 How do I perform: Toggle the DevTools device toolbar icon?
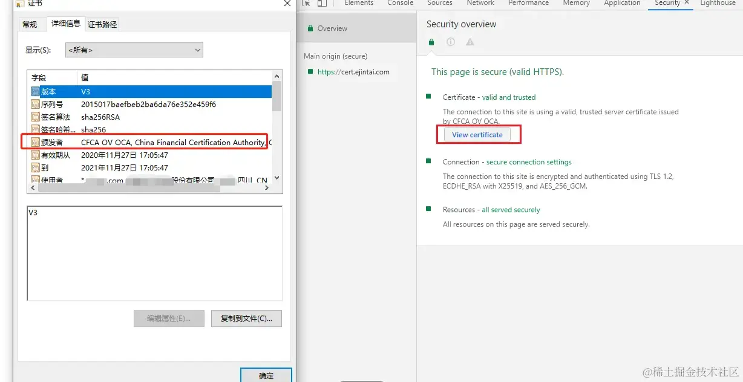tap(322, 3)
